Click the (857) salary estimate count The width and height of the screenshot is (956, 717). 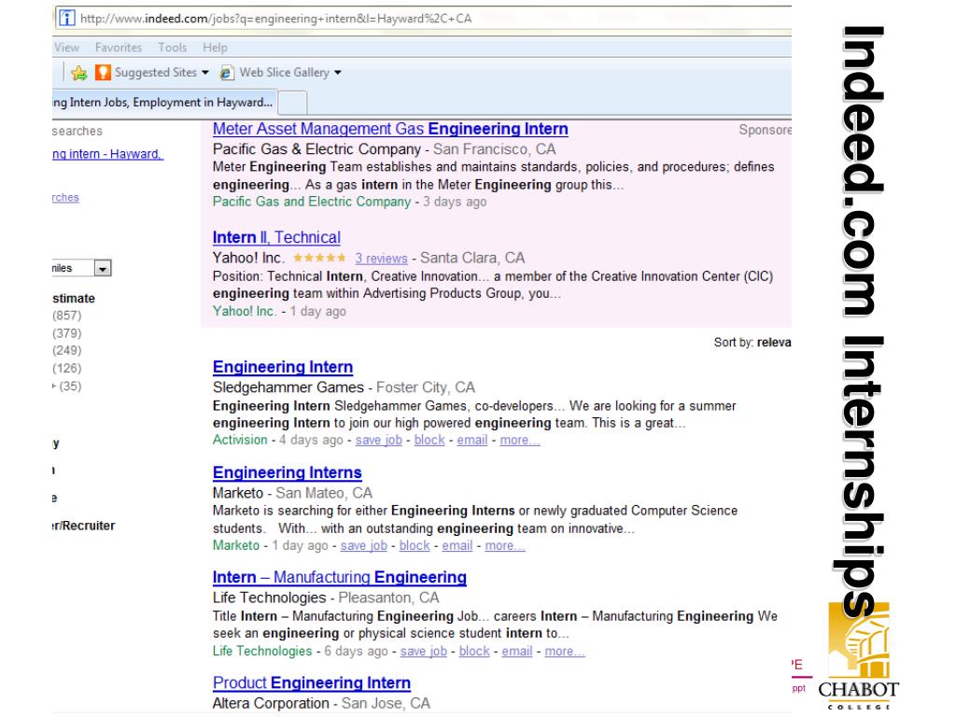tap(66, 316)
